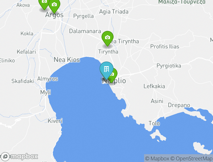This screenshot has width=213, height=162.
Task: Click the Pyrgiotika place label
Action: [169, 66]
